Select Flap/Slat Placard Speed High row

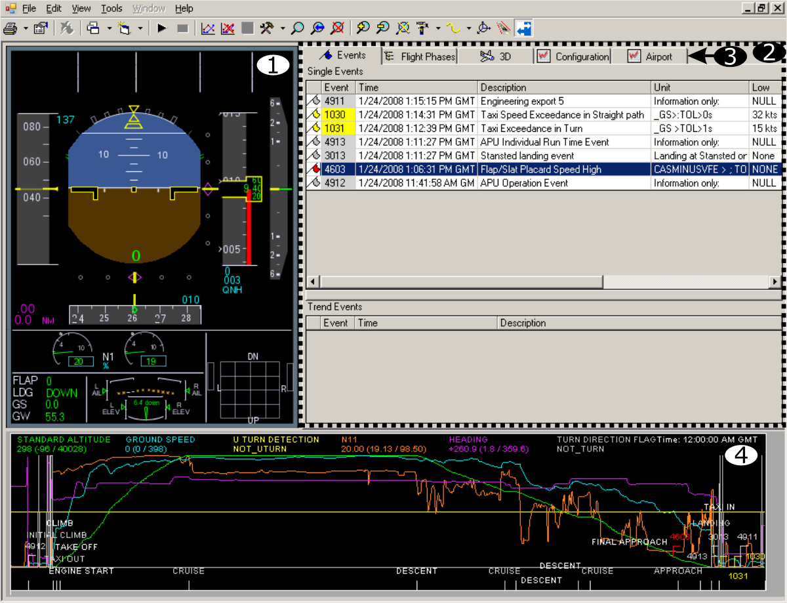point(544,169)
